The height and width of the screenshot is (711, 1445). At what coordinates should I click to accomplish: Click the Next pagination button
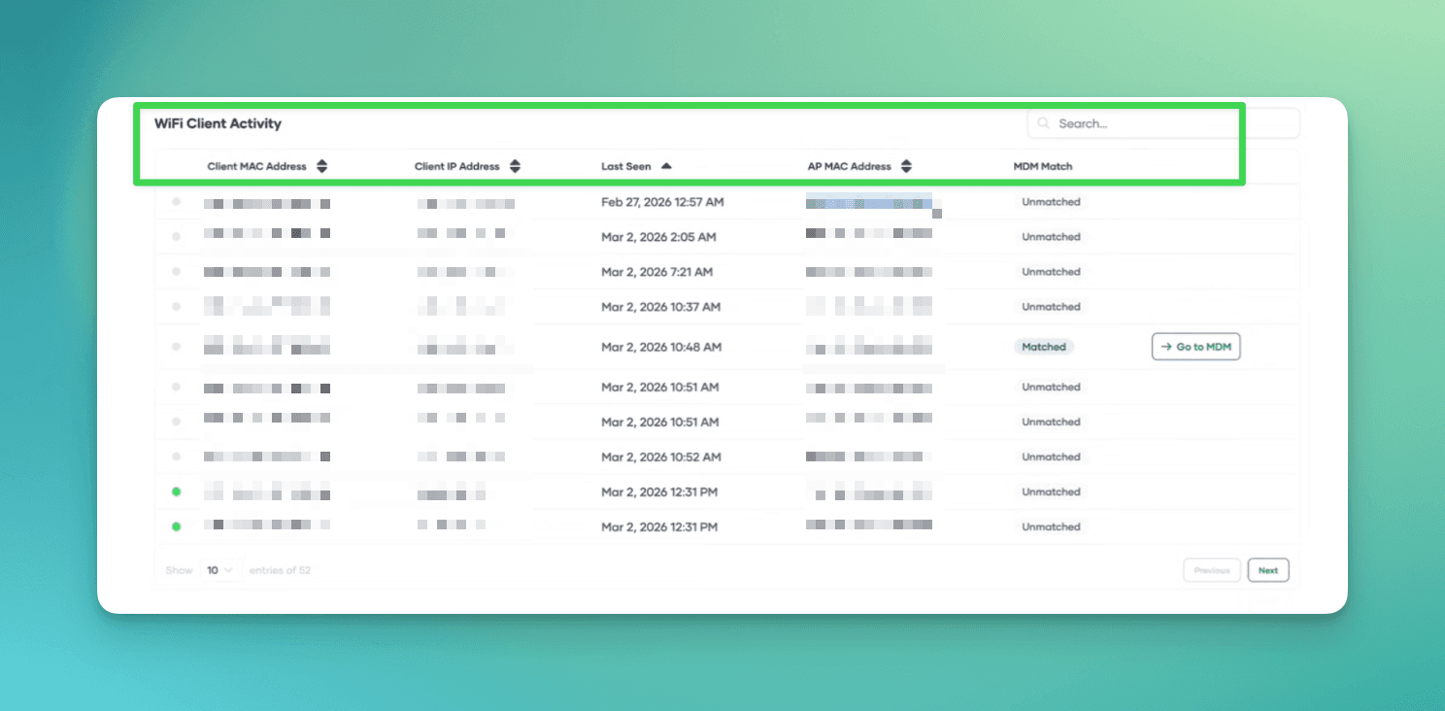(1268, 570)
